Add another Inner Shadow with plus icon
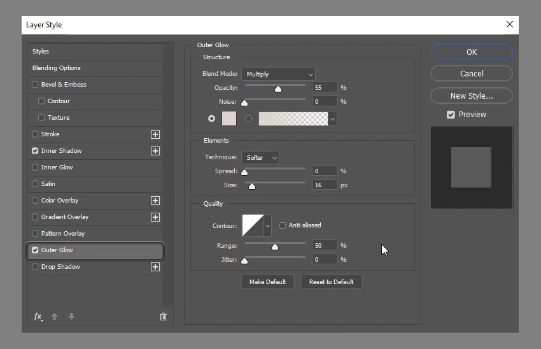Screen dimensions: 541x349 click(x=155, y=151)
